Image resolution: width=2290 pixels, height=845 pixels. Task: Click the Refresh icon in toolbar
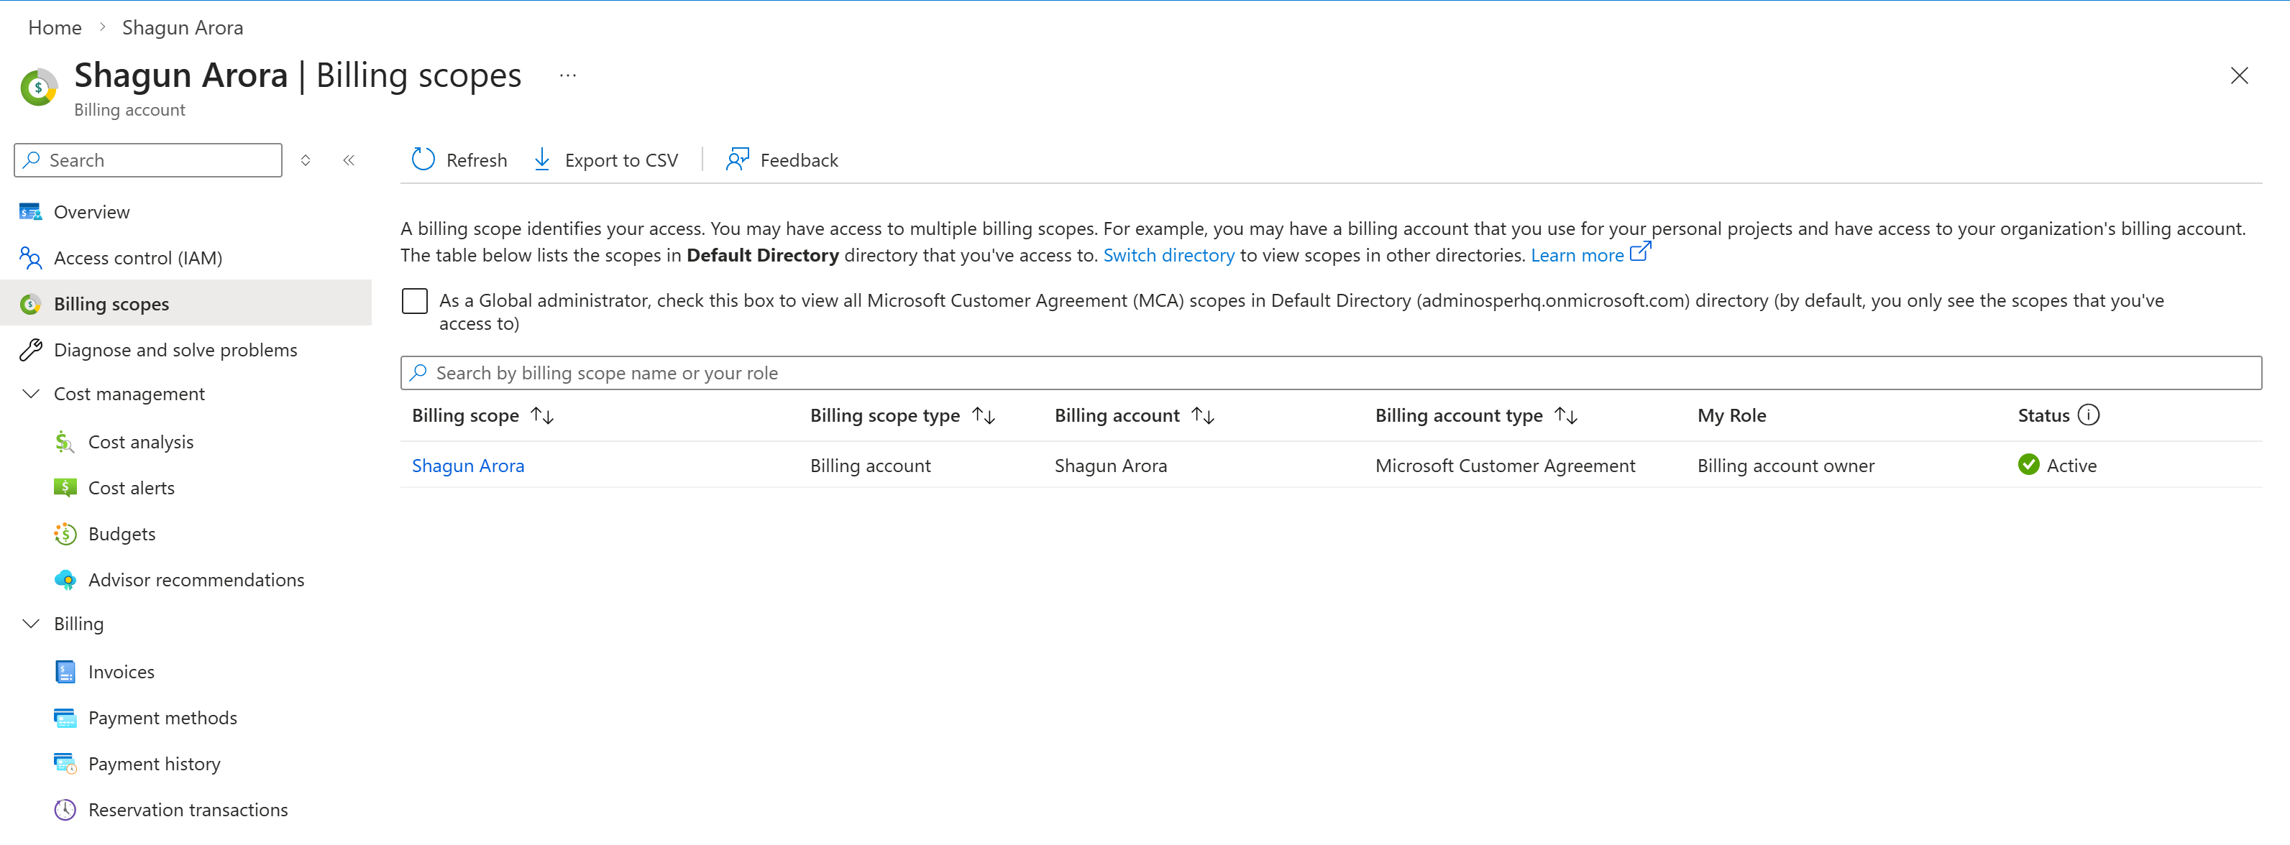[423, 160]
